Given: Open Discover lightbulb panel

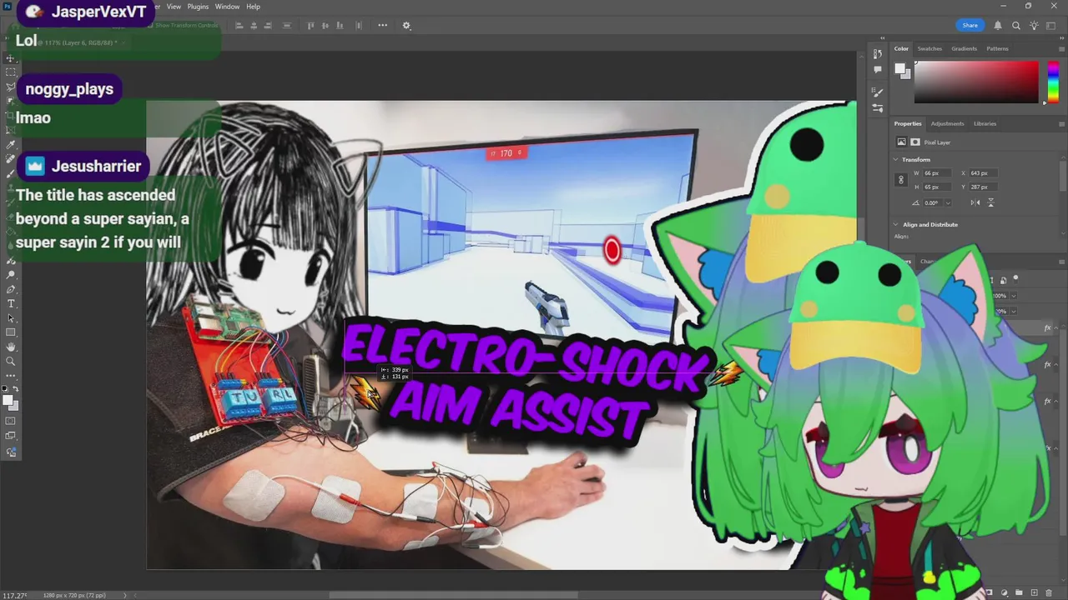Looking at the screenshot, I should pyautogui.click(x=1035, y=25).
